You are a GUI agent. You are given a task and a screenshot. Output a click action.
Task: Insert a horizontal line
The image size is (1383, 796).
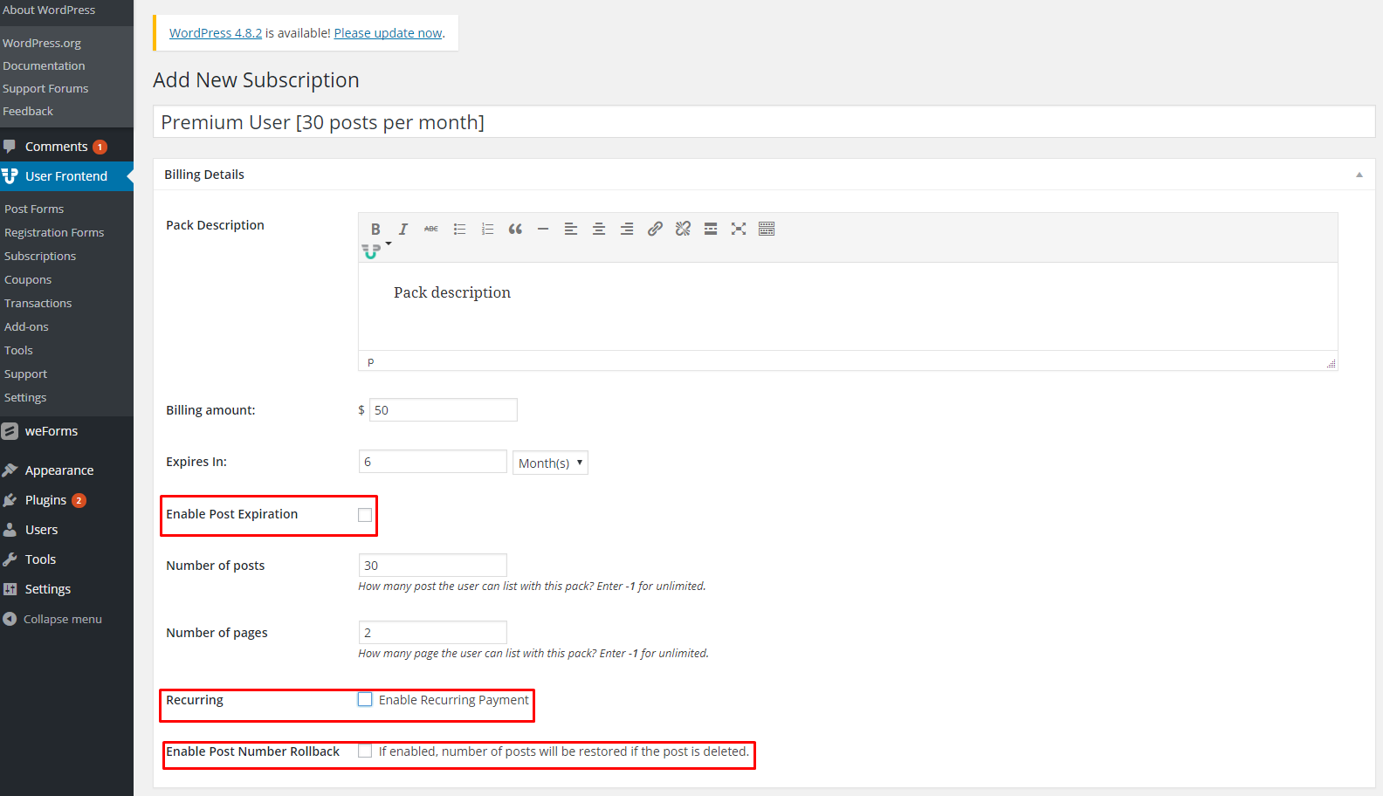pyautogui.click(x=543, y=229)
